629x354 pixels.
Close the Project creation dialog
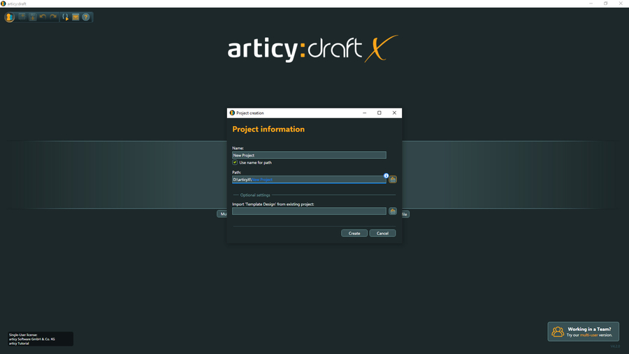(x=394, y=113)
